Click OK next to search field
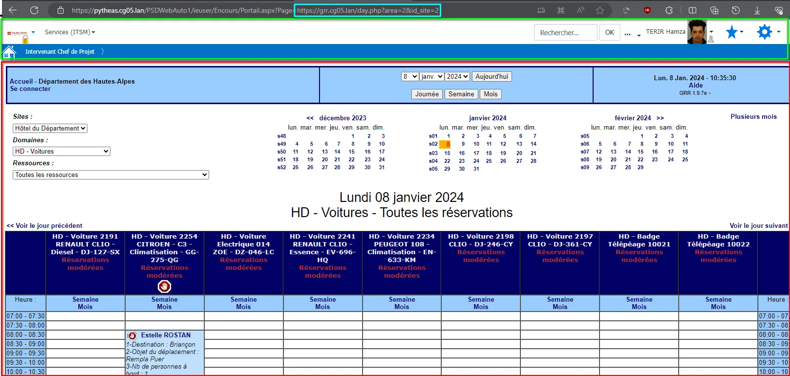The width and height of the screenshot is (790, 376). click(x=610, y=33)
